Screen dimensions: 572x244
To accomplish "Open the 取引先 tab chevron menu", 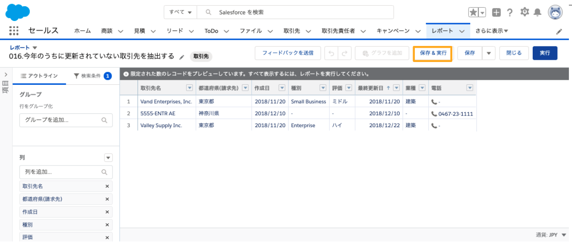I will point(308,31).
